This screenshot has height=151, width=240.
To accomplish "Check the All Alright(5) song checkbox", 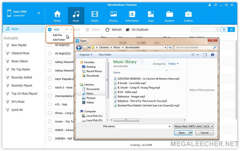I will click(x=50, y=45).
